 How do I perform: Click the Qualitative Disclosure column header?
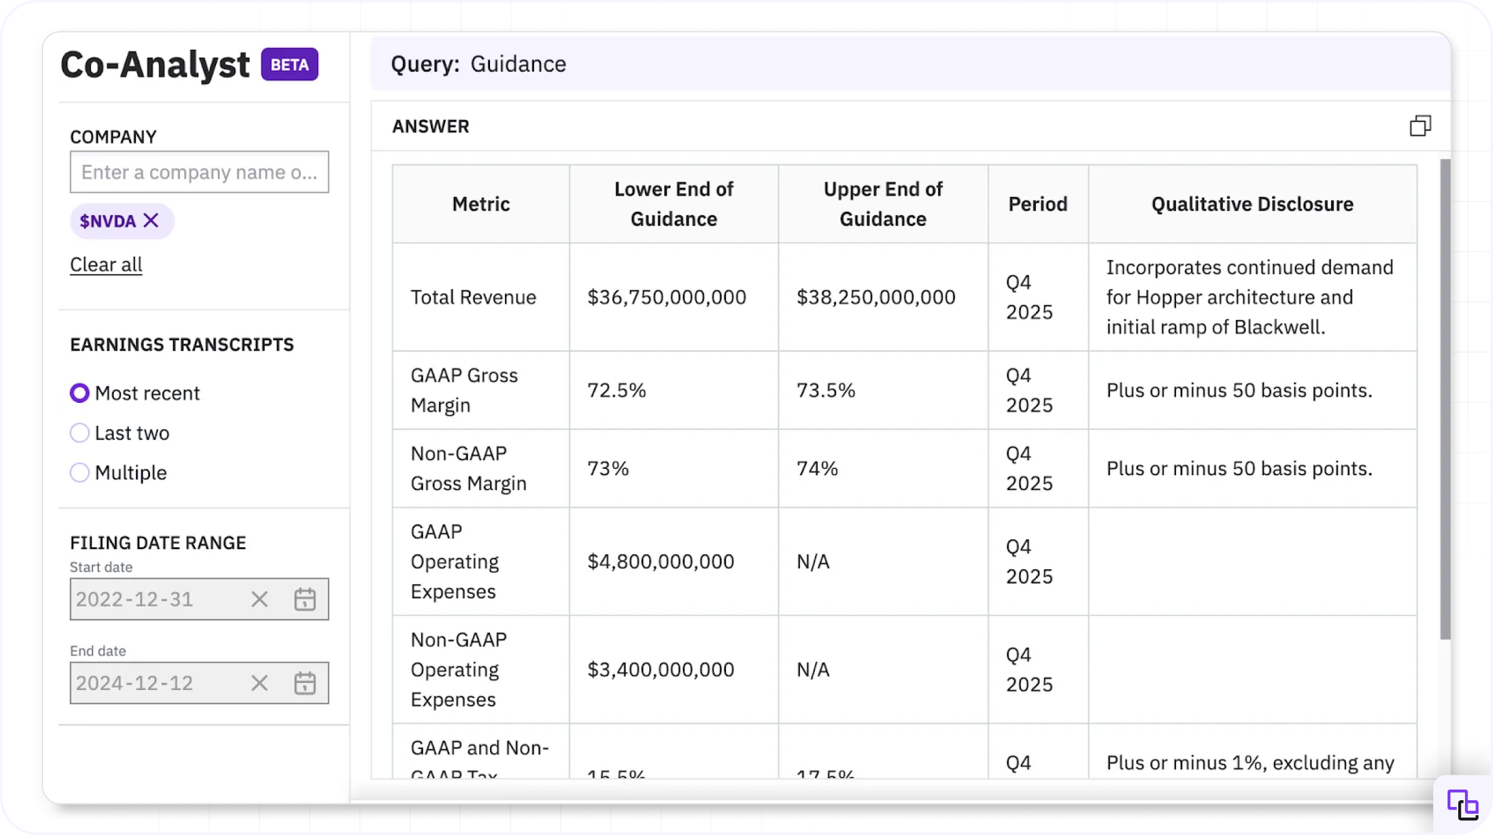(1252, 204)
